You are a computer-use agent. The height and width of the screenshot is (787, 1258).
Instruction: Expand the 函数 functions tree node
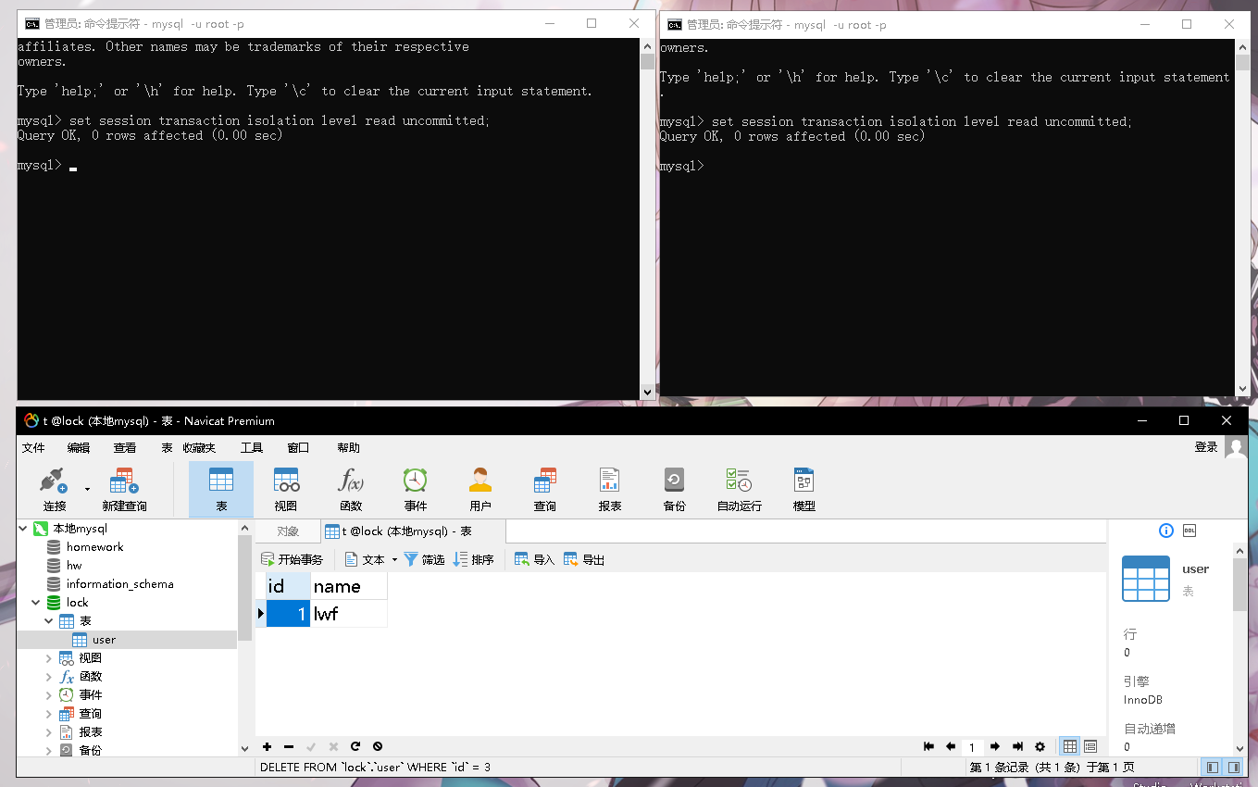click(49, 677)
